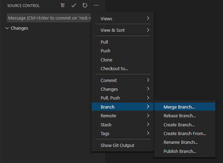This screenshot has height=163, width=223.
Task: Click the highlighted Branch menu item
Action: tap(123, 107)
